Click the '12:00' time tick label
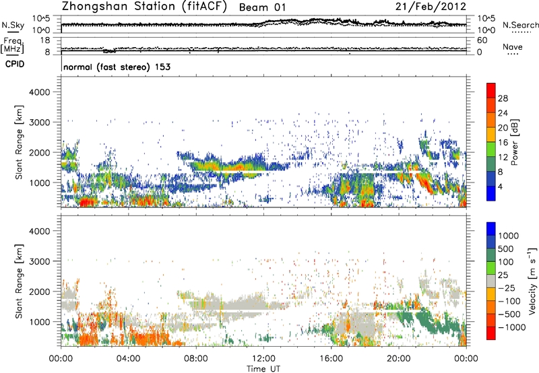Screen dimensions: 539x373 click(263, 359)
